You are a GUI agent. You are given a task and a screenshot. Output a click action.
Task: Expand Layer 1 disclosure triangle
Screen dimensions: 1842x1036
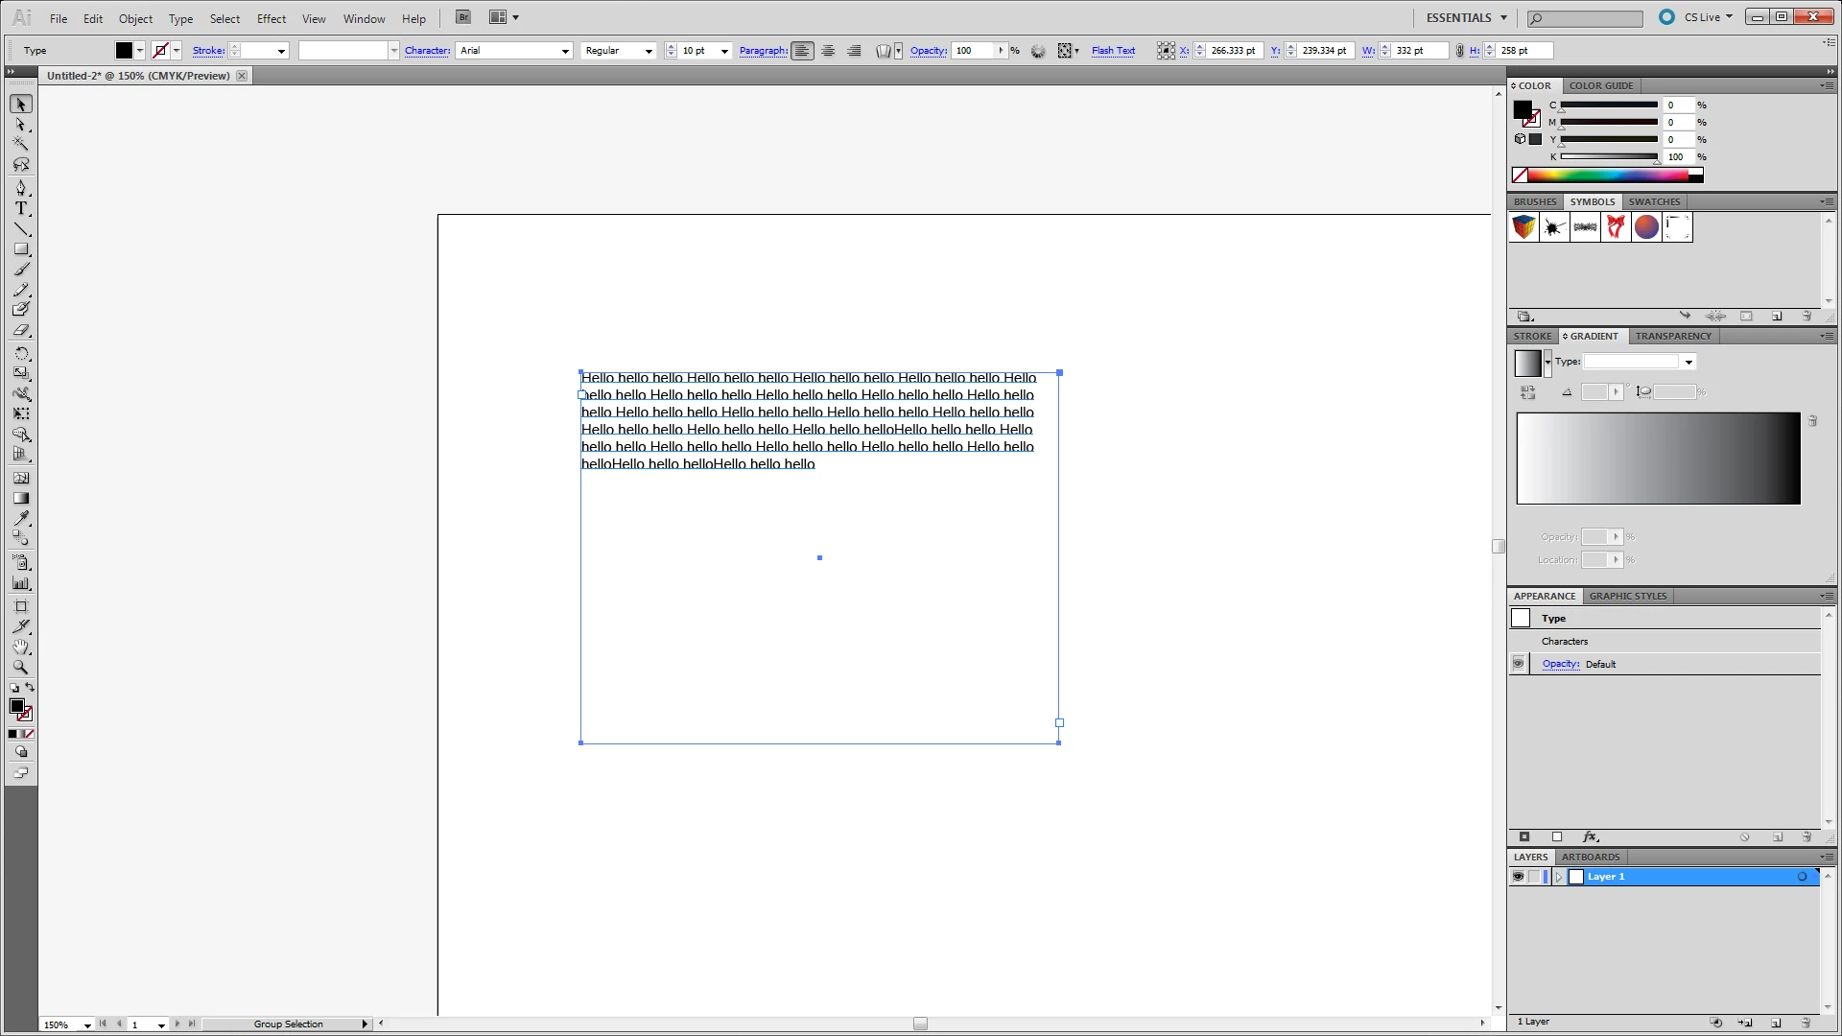coord(1559,877)
